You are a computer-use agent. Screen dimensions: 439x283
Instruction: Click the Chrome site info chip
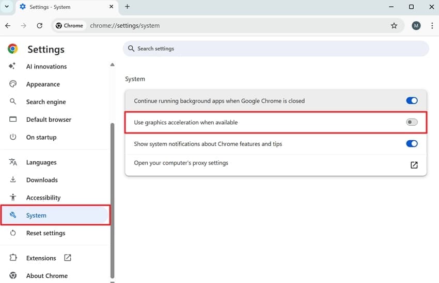69,26
